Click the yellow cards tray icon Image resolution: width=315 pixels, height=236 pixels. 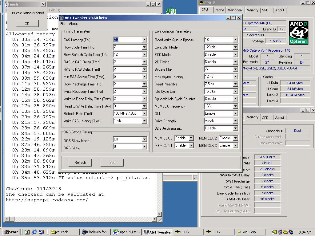(285, 232)
